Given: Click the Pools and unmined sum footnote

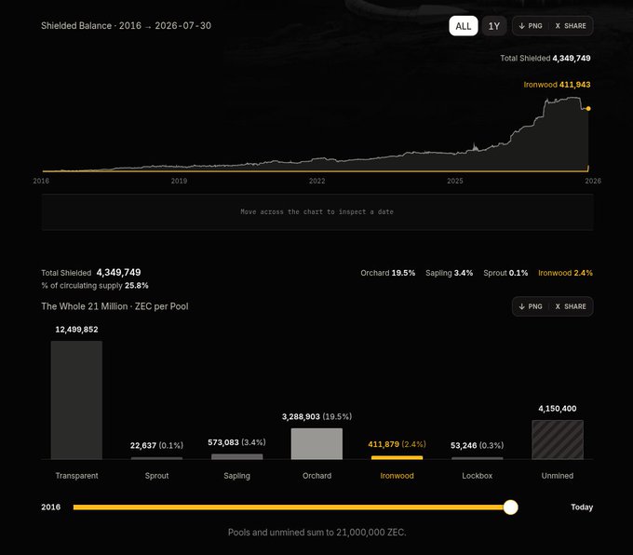Looking at the screenshot, I should pos(316,533).
